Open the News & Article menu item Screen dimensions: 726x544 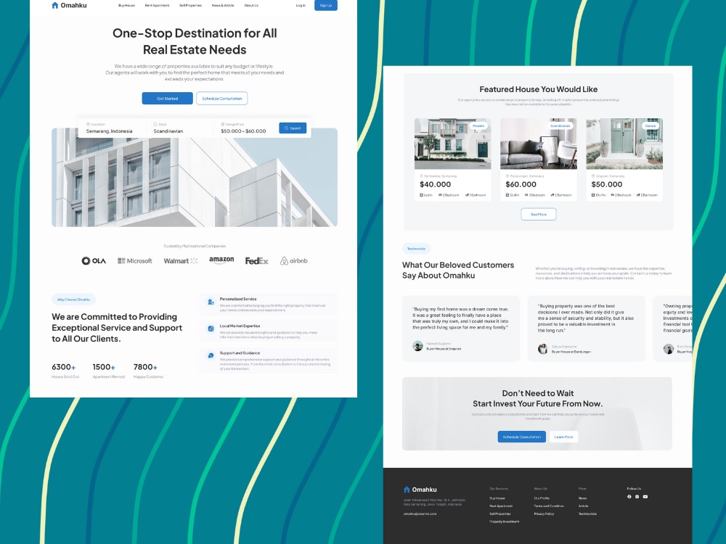(x=223, y=6)
